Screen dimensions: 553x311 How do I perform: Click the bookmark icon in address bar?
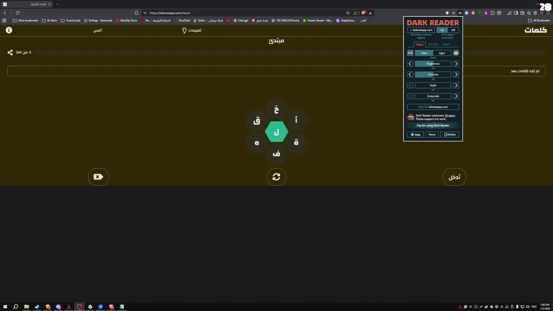tap(137, 13)
